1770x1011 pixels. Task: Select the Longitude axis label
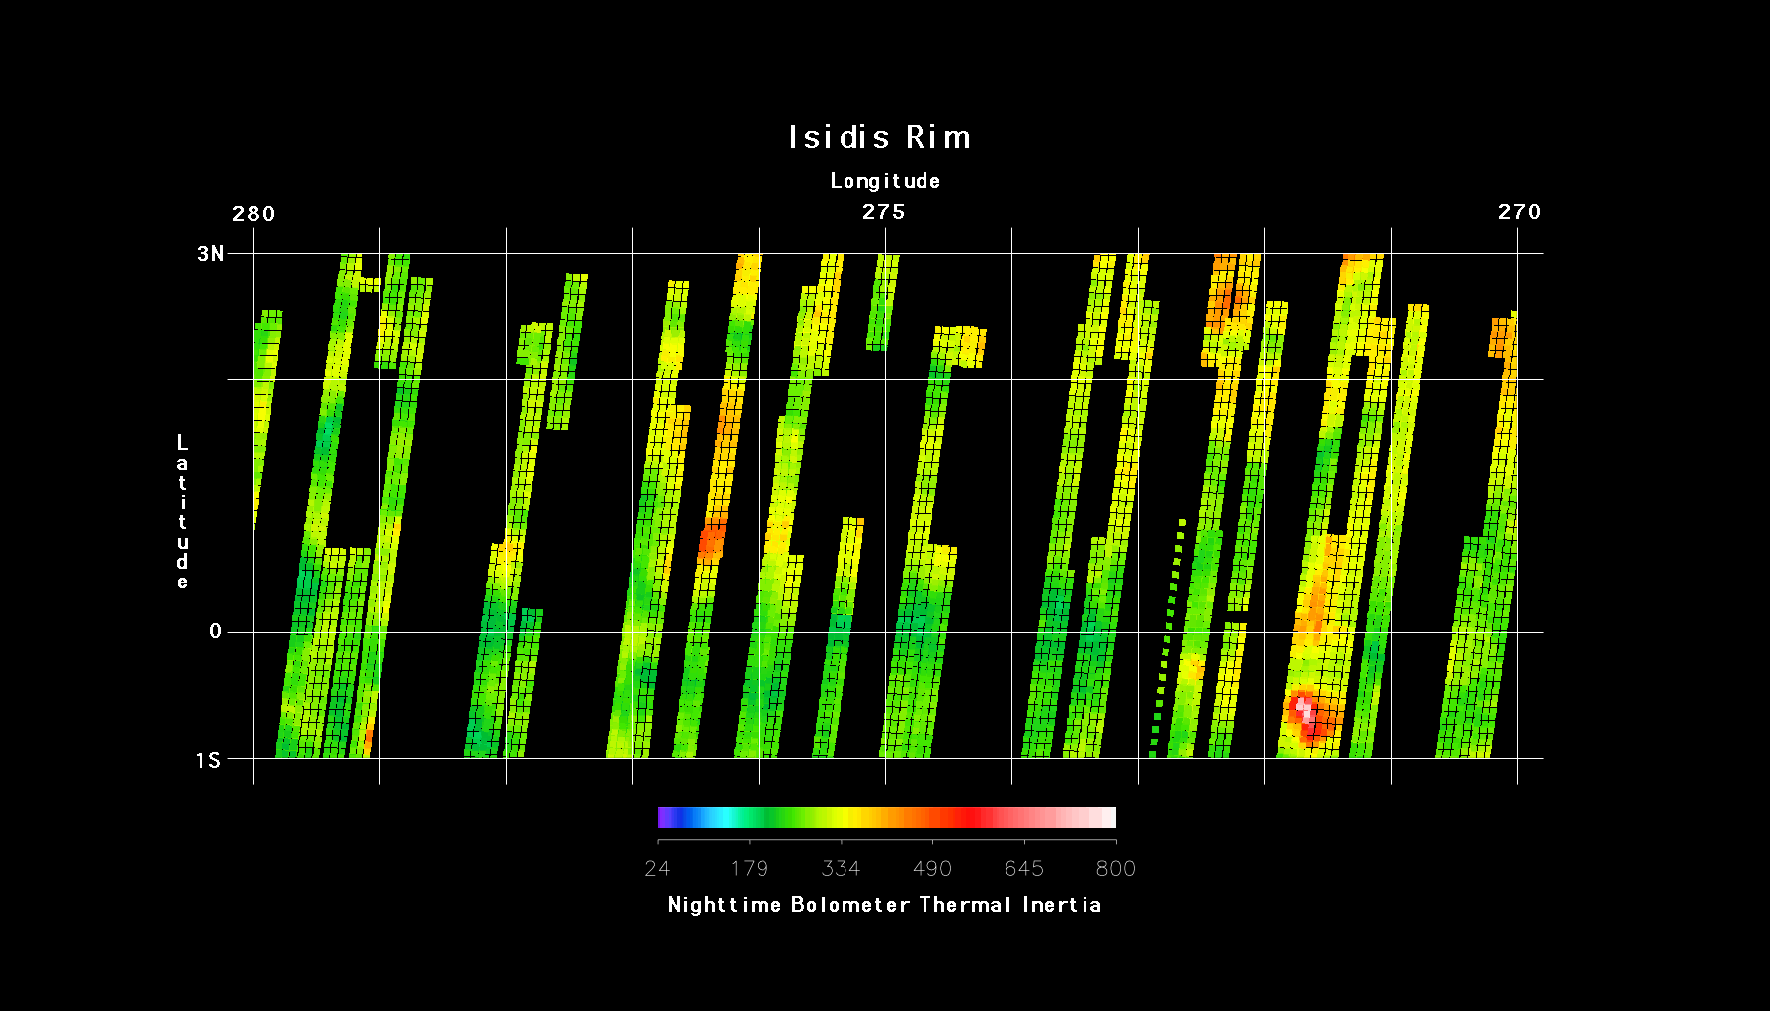click(x=885, y=181)
